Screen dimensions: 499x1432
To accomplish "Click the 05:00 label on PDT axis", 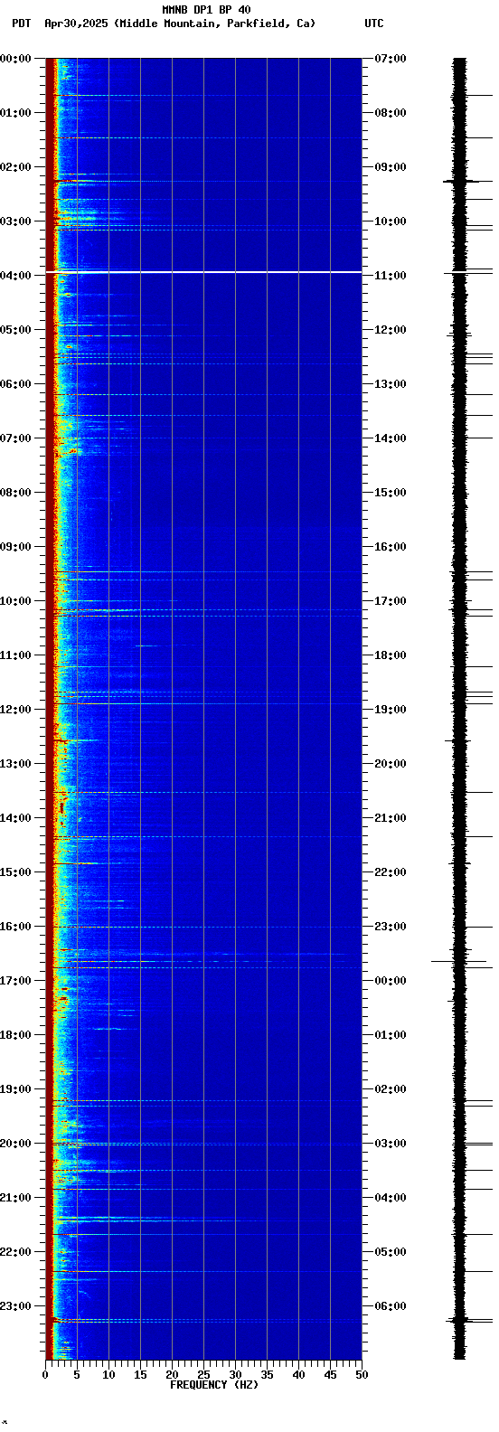I will (x=16, y=330).
